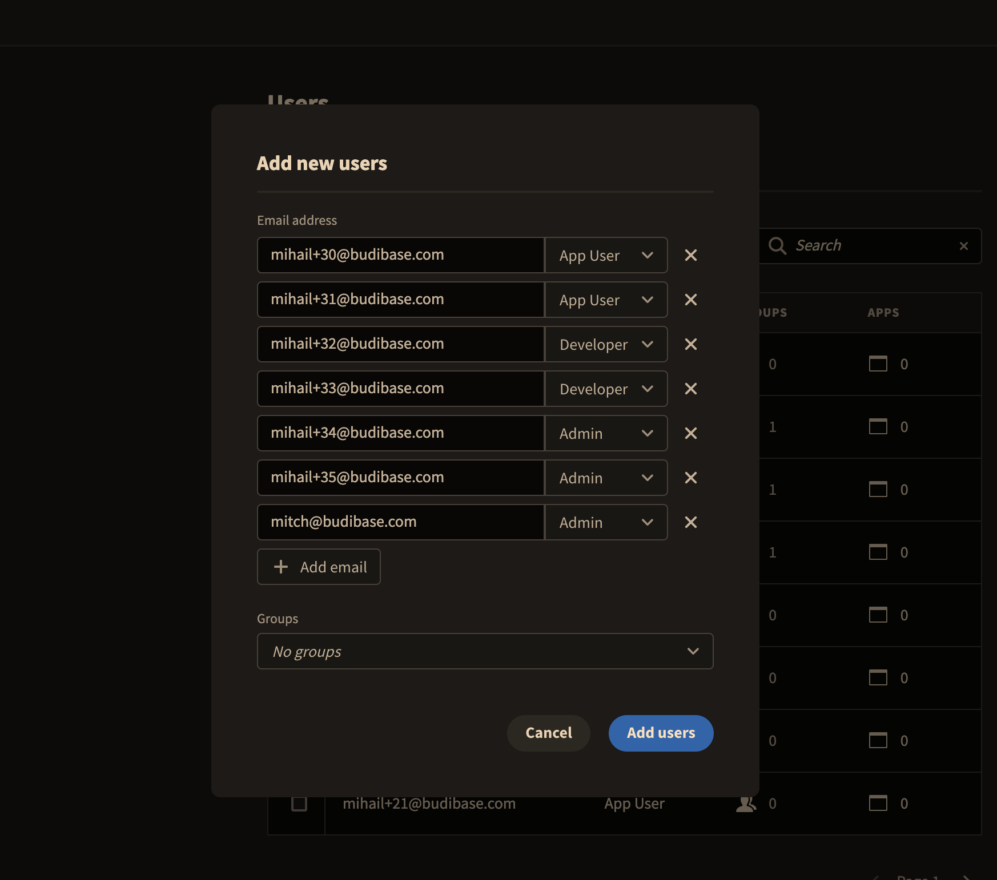Screen dimensions: 997x880
Task: Remove the mihail+30@budibase.com email row
Action: point(691,255)
